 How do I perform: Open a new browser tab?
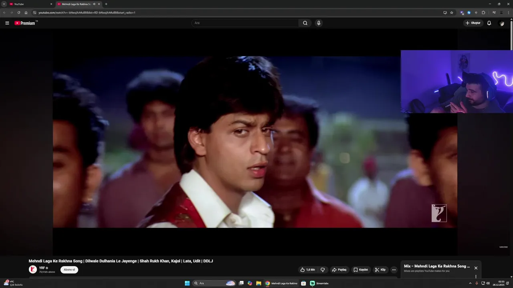(106, 4)
